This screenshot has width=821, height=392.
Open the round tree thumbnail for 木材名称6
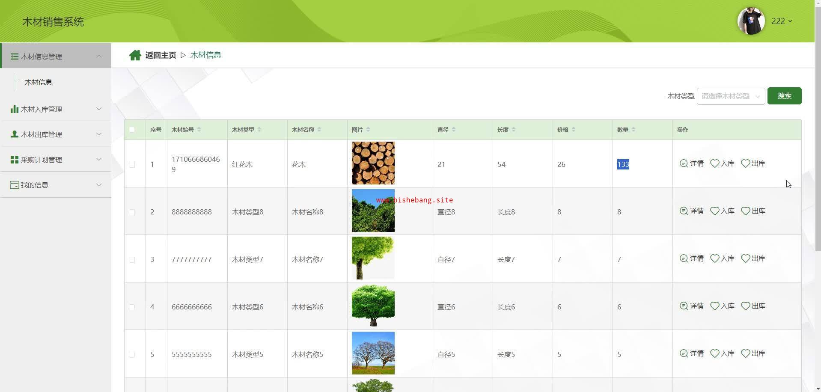[x=373, y=306]
